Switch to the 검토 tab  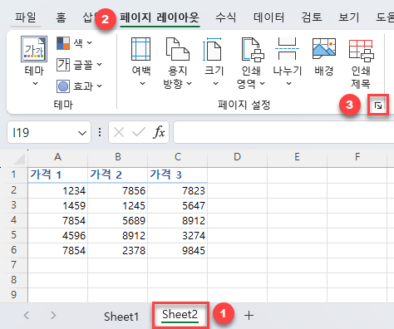point(312,17)
